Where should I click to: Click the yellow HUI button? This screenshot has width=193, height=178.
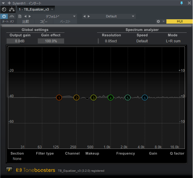pos(180,21)
